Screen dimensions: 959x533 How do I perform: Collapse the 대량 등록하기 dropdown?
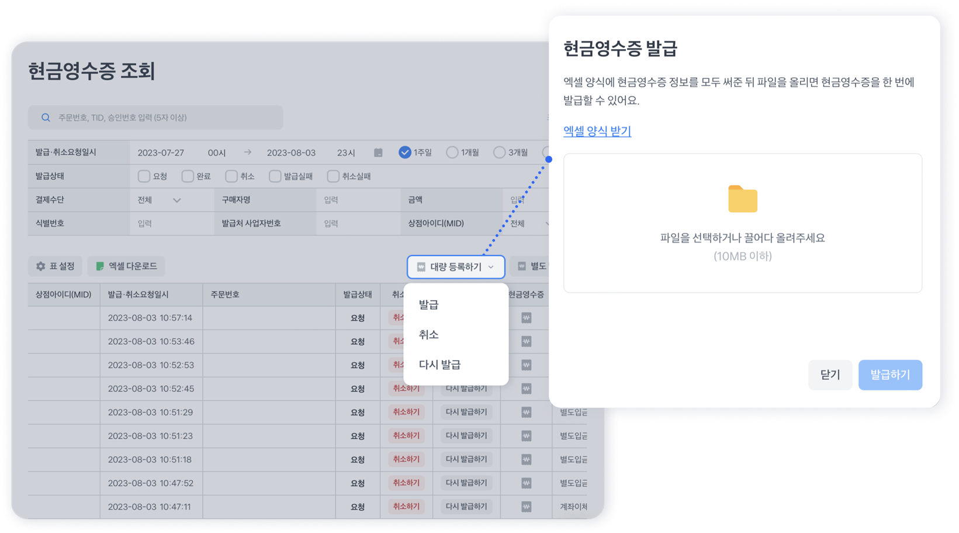pos(456,267)
